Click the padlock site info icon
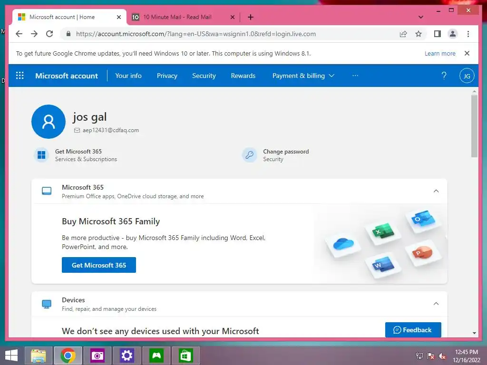The width and height of the screenshot is (487, 365). click(x=68, y=34)
